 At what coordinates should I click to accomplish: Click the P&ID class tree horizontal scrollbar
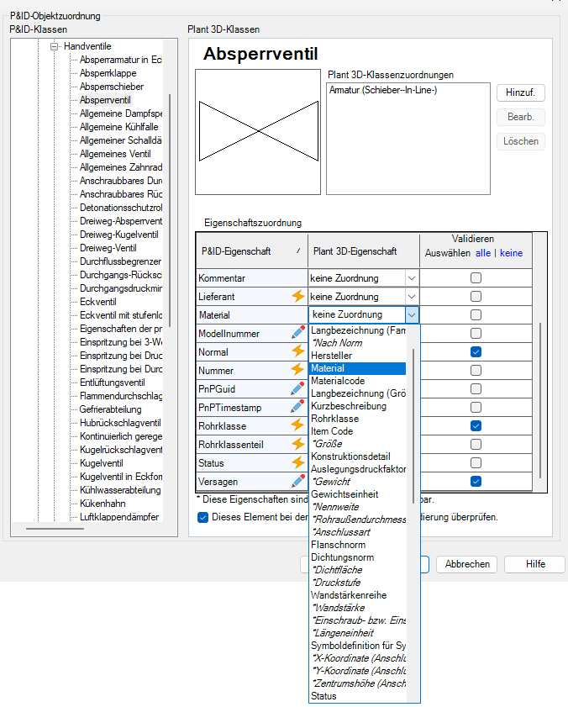click(x=55, y=529)
